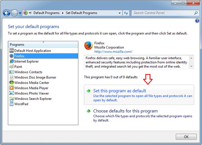Select WordPad in the programs list

pyautogui.click(x=21, y=104)
